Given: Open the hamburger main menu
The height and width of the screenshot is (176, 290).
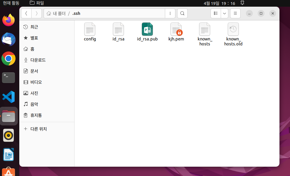Looking at the screenshot, I should pos(235,13).
